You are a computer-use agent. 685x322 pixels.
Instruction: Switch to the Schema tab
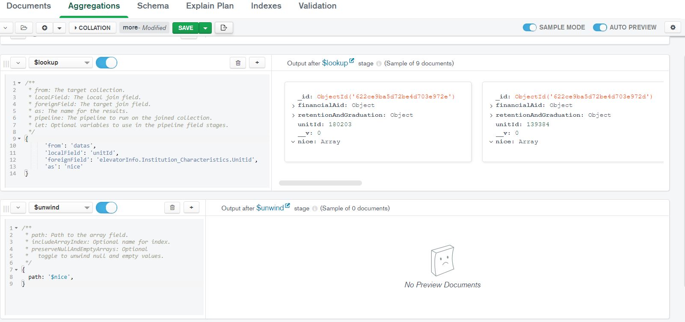(153, 6)
